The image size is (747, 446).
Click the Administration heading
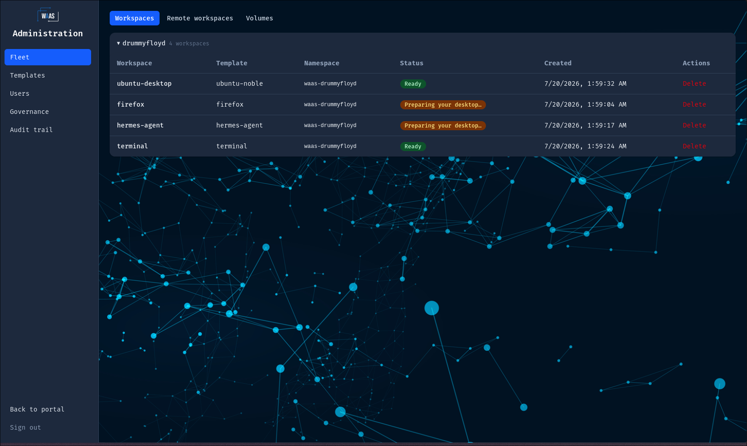tap(48, 34)
